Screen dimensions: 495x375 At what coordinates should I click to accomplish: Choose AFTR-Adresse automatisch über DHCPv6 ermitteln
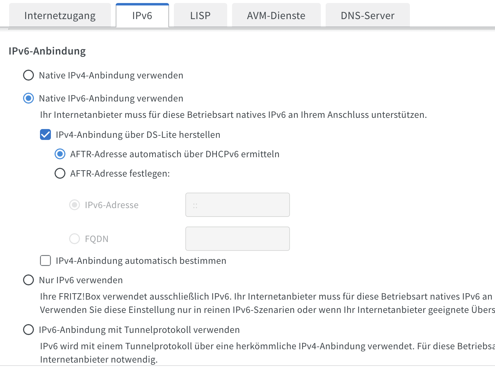(60, 154)
